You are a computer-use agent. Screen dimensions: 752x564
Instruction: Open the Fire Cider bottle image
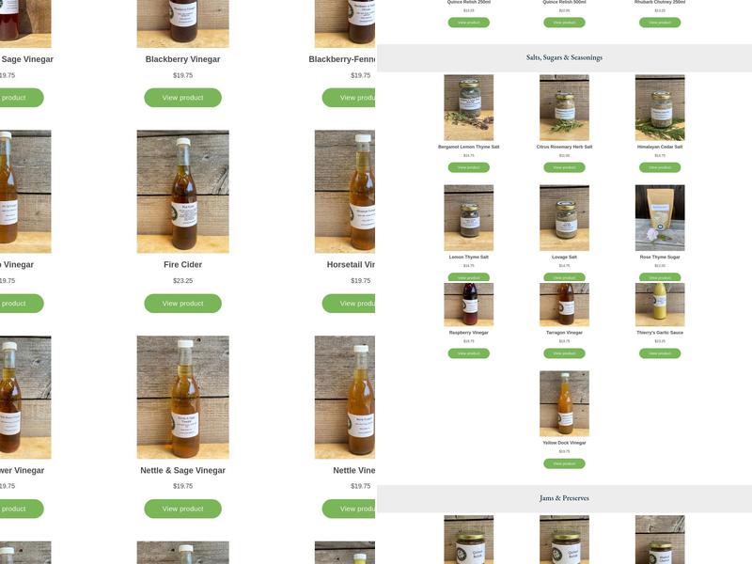coord(182,192)
